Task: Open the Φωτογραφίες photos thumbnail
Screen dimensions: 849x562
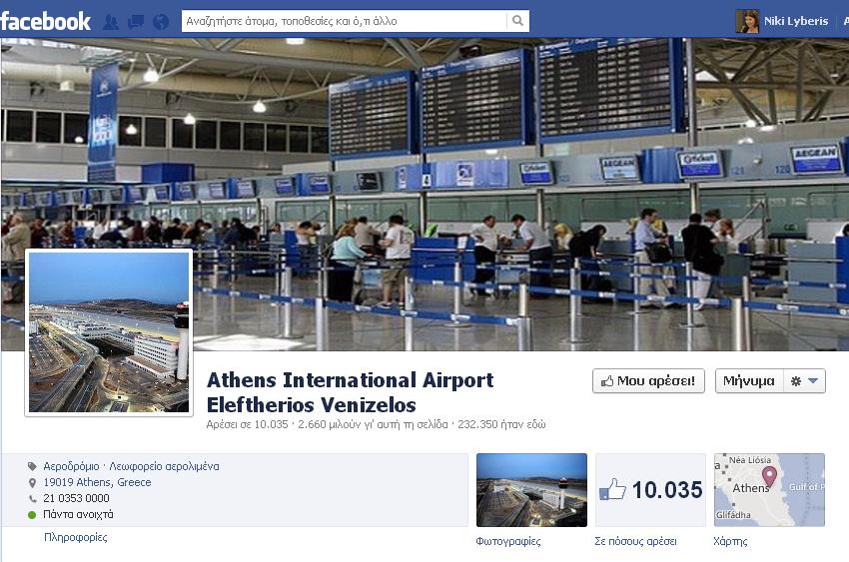Action: pyautogui.click(x=531, y=490)
